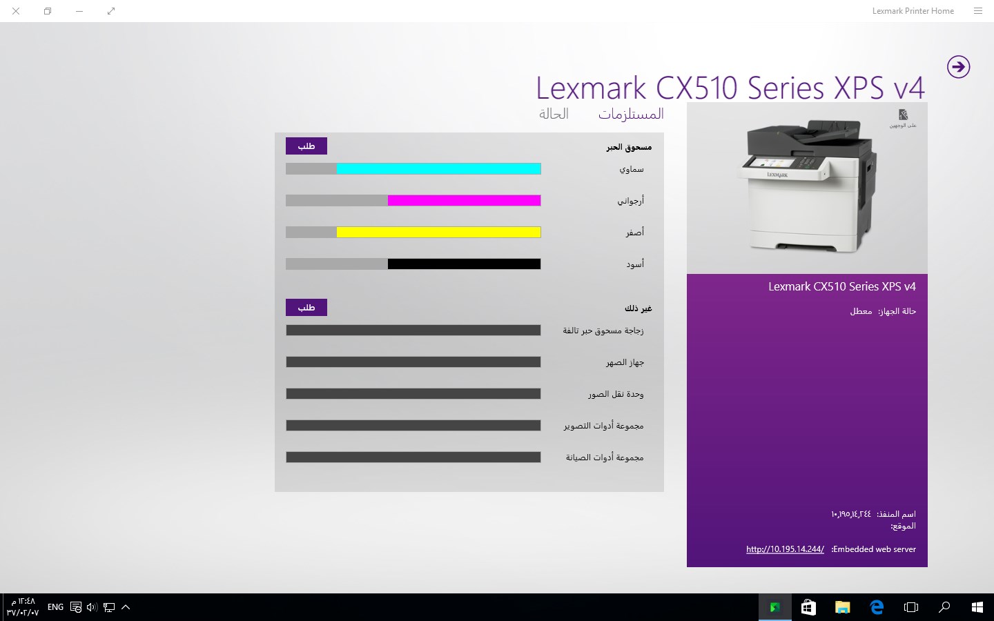
Task: Click yellow toner level bar
Action: [x=413, y=232]
